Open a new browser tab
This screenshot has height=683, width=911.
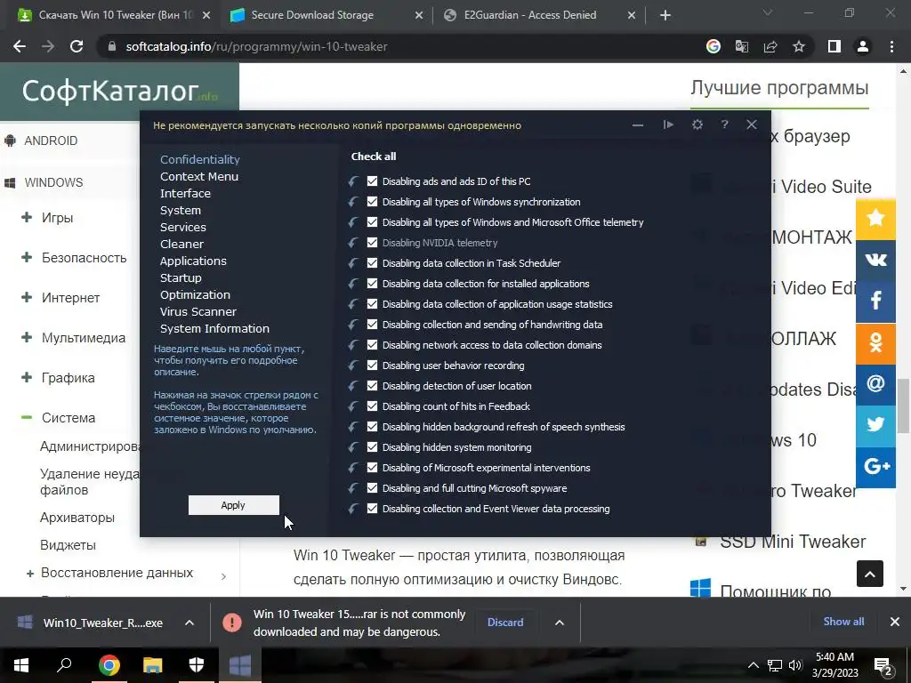pos(665,15)
